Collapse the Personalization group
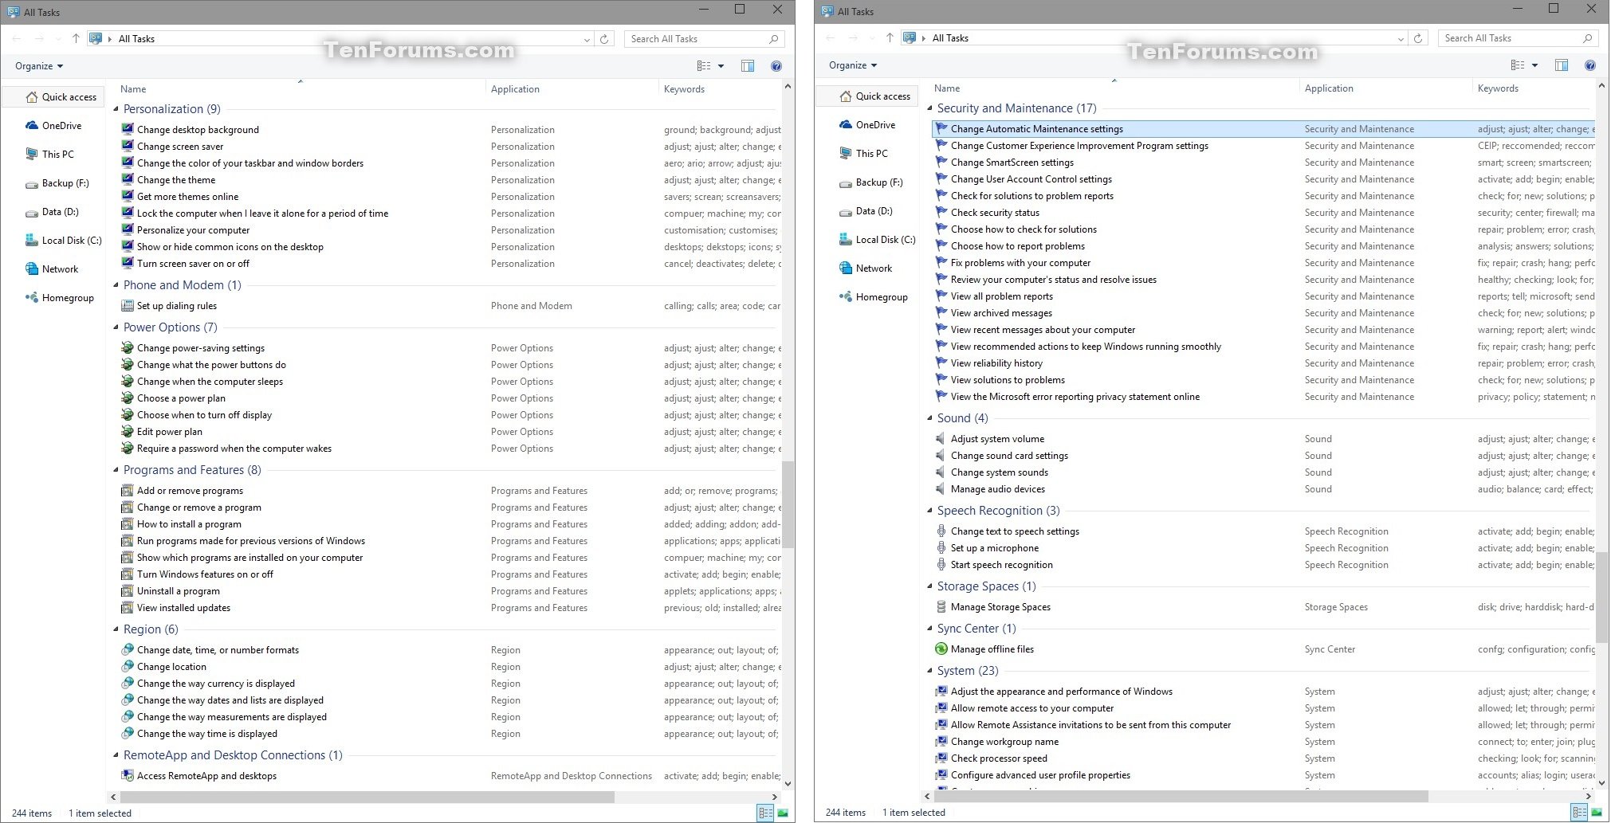This screenshot has width=1611, height=823. (116, 109)
